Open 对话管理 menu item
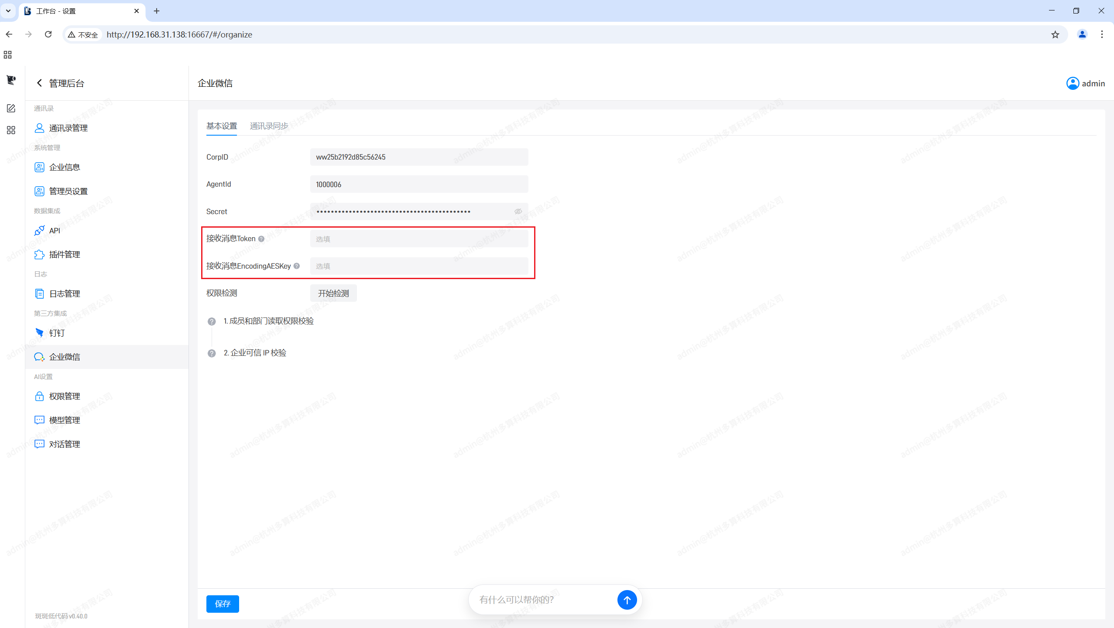Screen dimensions: 1114x628 pos(107,444)
